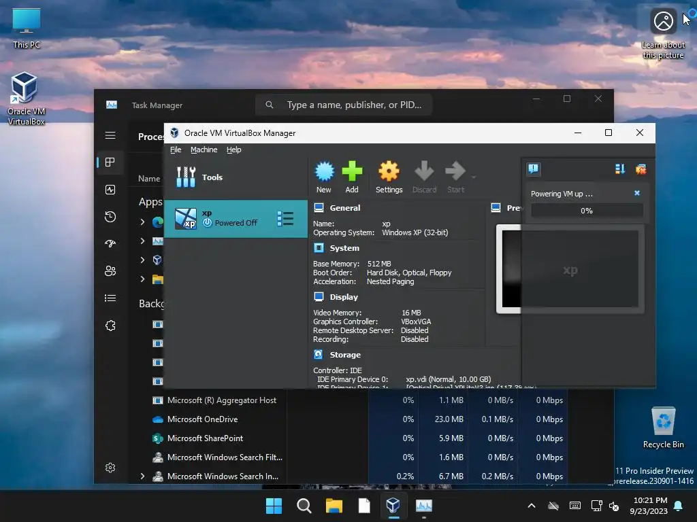Click the Start arrow icon
Viewport: 697px width, 522px height.
click(x=455, y=177)
